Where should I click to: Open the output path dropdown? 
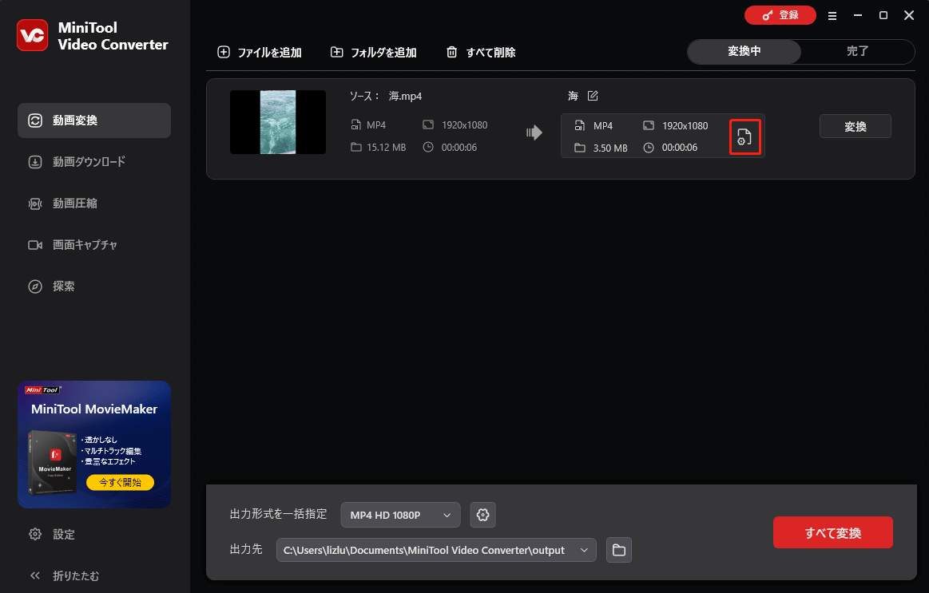[436, 550]
